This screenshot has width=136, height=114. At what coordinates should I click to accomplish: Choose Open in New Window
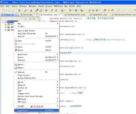tap(37, 31)
